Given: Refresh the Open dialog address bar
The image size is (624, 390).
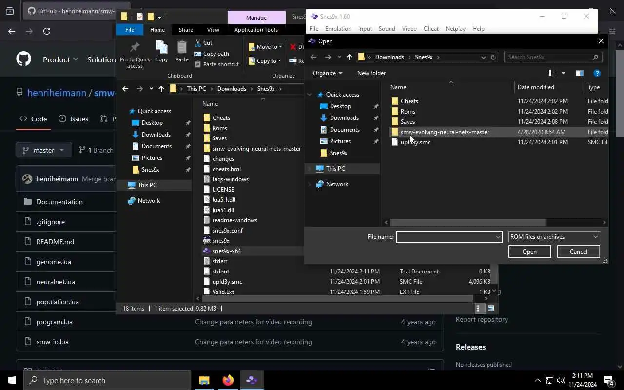Looking at the screenshot, I should tap(493, 57).
